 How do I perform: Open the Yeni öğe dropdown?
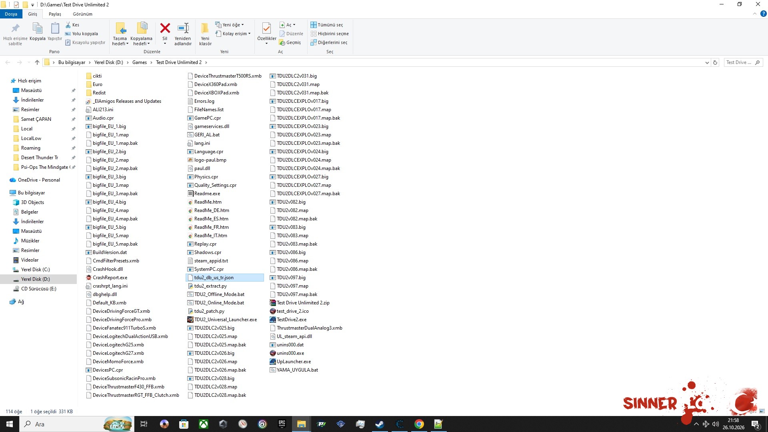(x=230, y=25)
